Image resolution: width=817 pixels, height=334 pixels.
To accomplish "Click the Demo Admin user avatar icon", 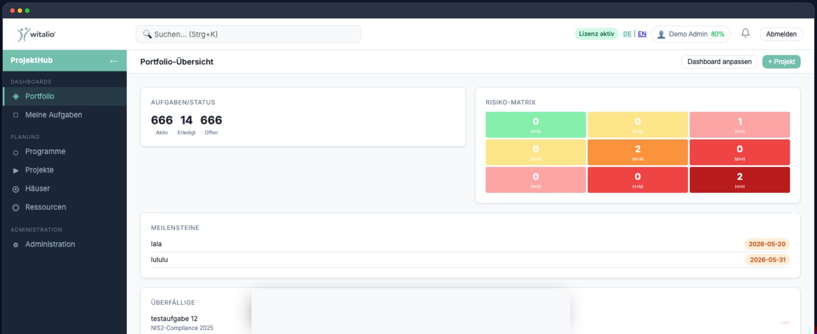I will pyautogui.click(x=661, y=34).
